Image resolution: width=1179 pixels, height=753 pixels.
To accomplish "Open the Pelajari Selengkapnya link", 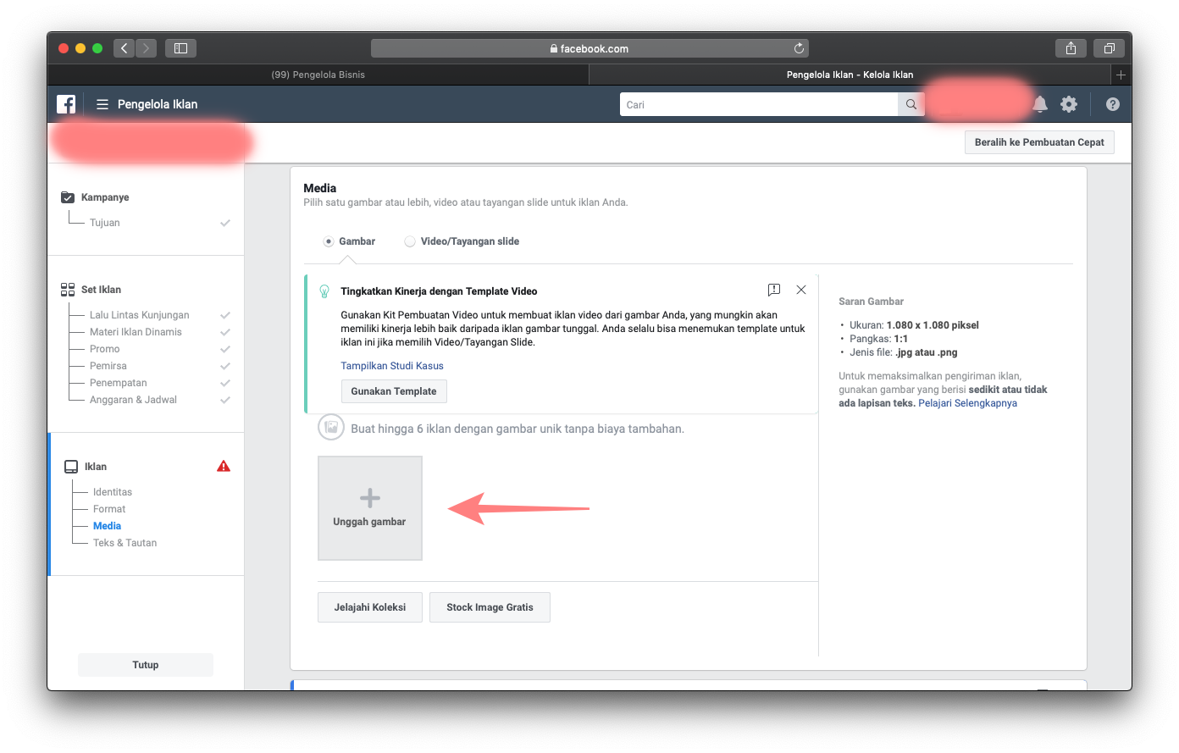I will [967, 403].
